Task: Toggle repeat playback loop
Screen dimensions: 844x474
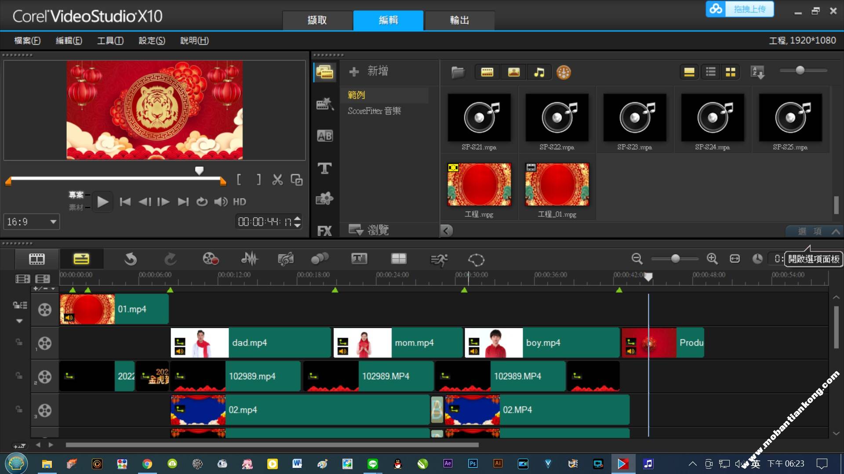Action: tap(202, 202)
